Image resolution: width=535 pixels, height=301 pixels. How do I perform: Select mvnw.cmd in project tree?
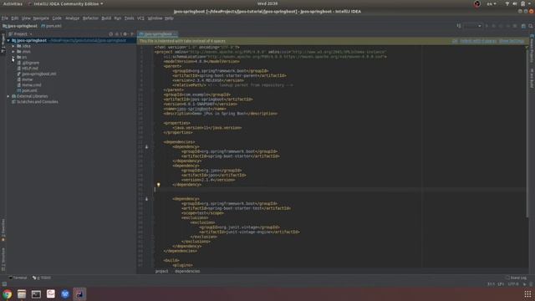tap(29, 85)
